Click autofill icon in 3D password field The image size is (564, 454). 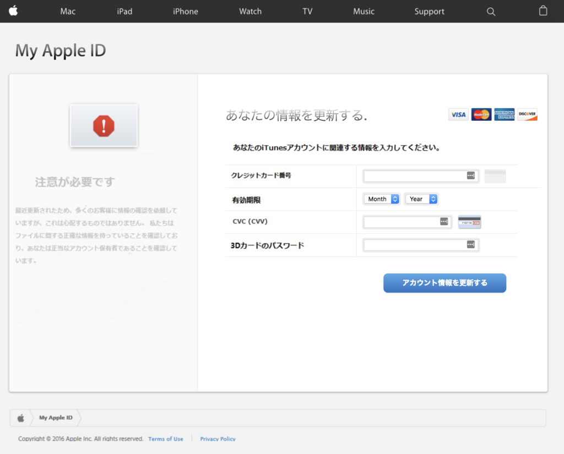[471, 245]
